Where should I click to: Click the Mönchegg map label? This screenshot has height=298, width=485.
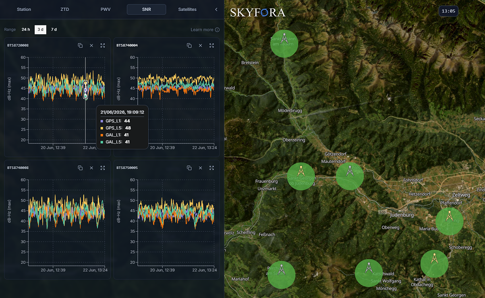[386, 289]
